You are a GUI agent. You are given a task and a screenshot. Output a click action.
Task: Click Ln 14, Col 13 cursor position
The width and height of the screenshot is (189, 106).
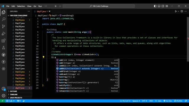coord(125,101)
